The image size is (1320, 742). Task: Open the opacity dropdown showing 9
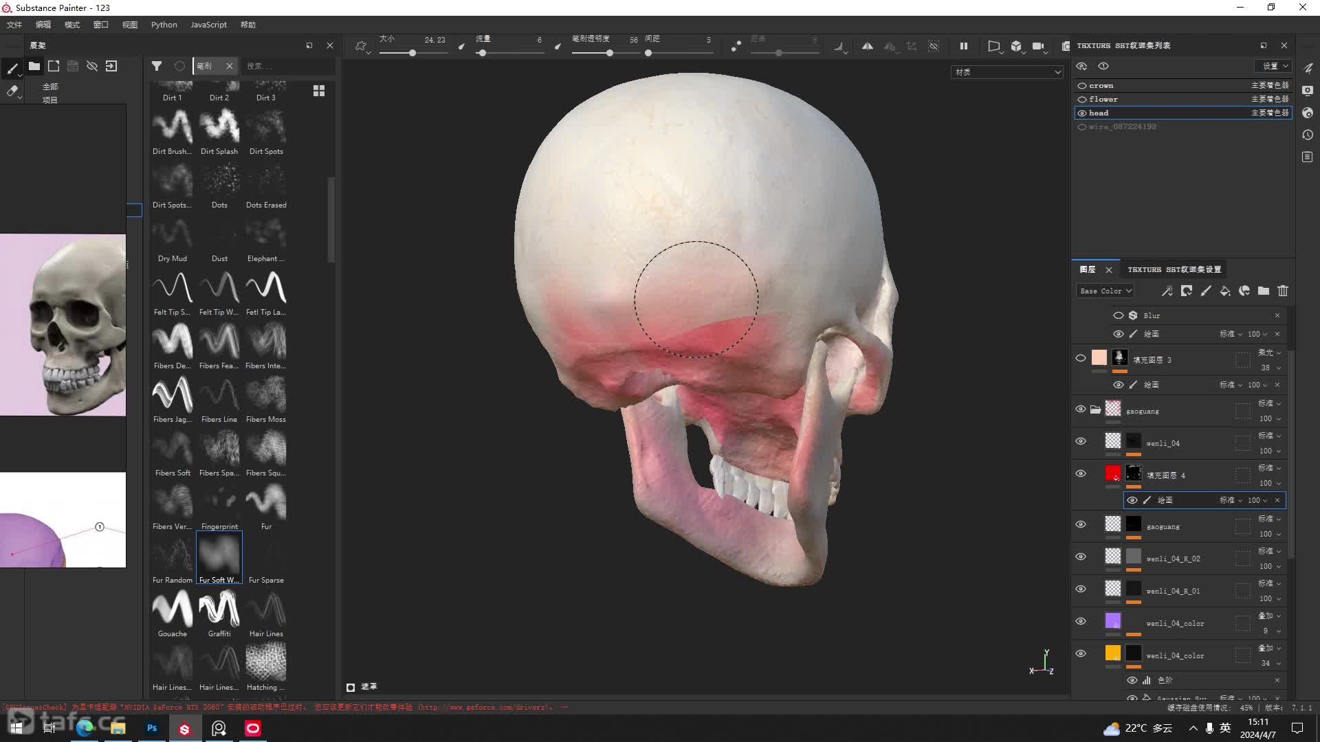coord(1269,631)
